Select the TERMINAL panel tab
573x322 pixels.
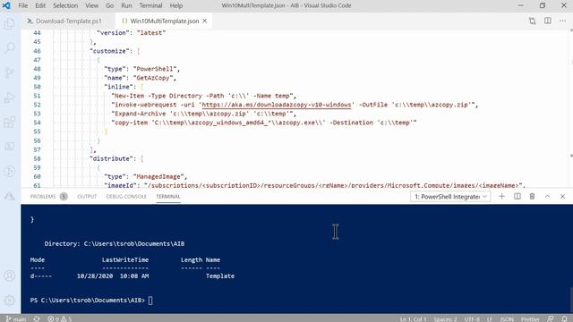click(x=168, y=197)
